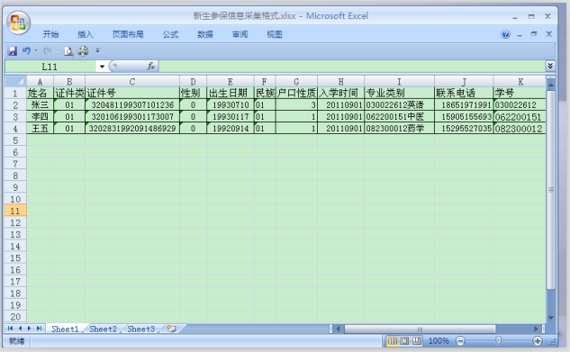Select column C header
This screenshot has height=352, width=570.
[132, 82]
